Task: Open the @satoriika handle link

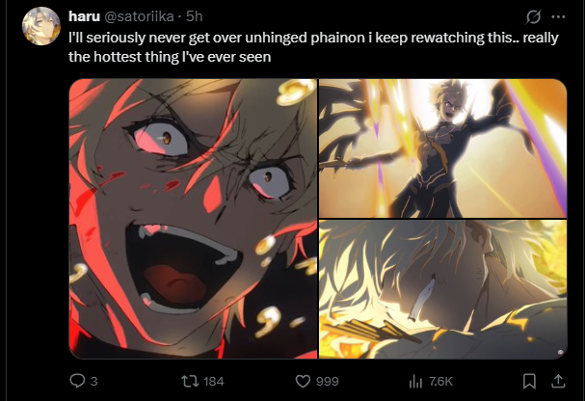Action: click(139, 16)
